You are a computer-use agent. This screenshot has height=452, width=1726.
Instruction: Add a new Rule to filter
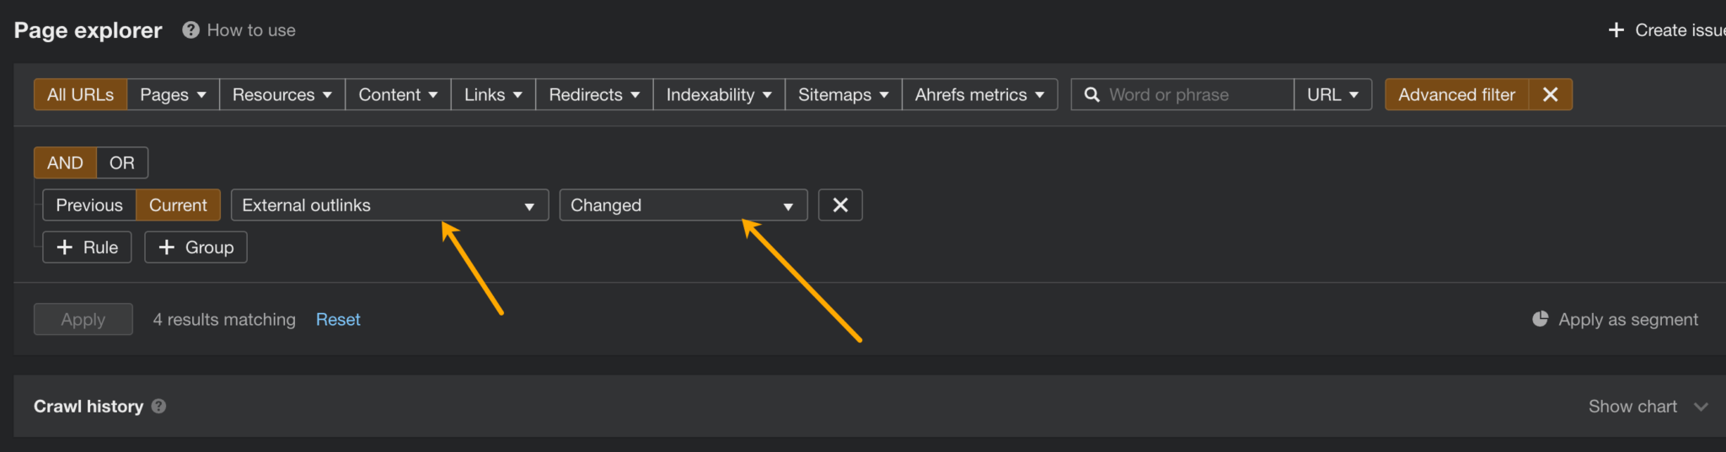pos(87,247)
